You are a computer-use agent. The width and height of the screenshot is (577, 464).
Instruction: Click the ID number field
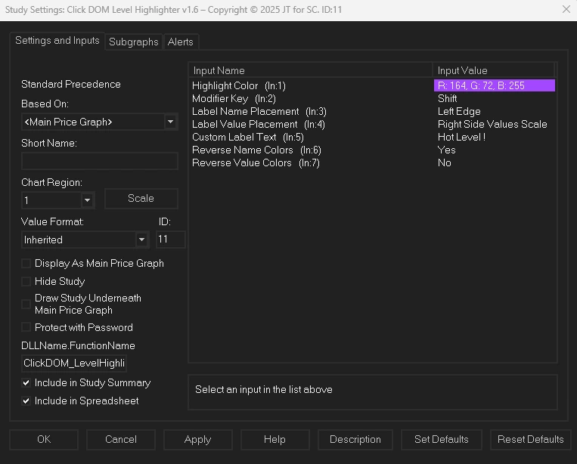[170, 240]
